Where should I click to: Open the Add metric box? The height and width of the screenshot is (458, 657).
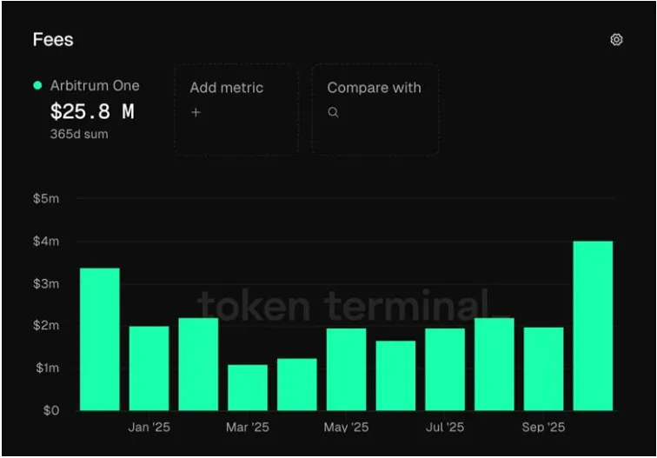point(236,110)
